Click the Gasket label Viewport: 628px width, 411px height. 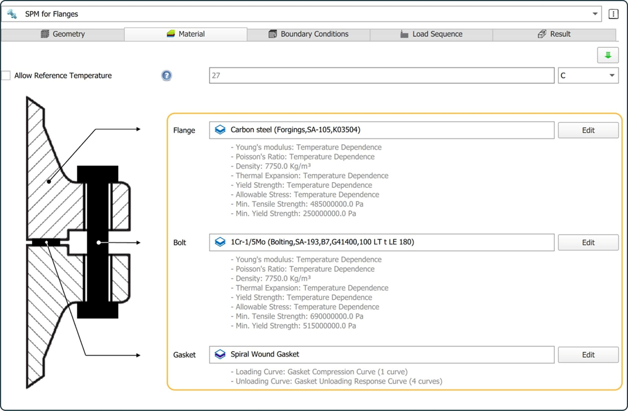[x=184, y=355]
